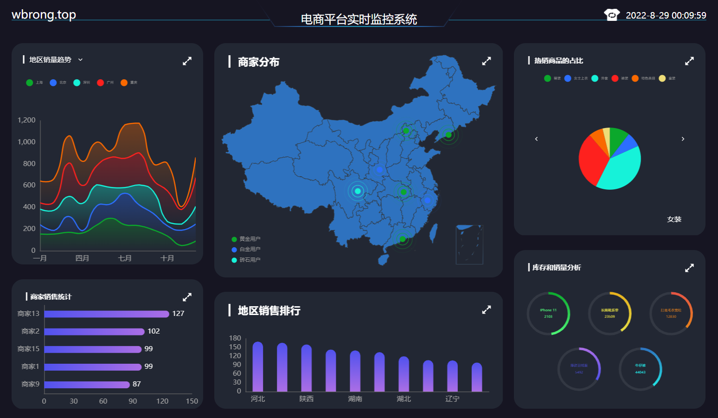Open the 地区销量趋势 title dropdown arrow
The height and width of the screenshot is (418, 718).
(80, 60)
